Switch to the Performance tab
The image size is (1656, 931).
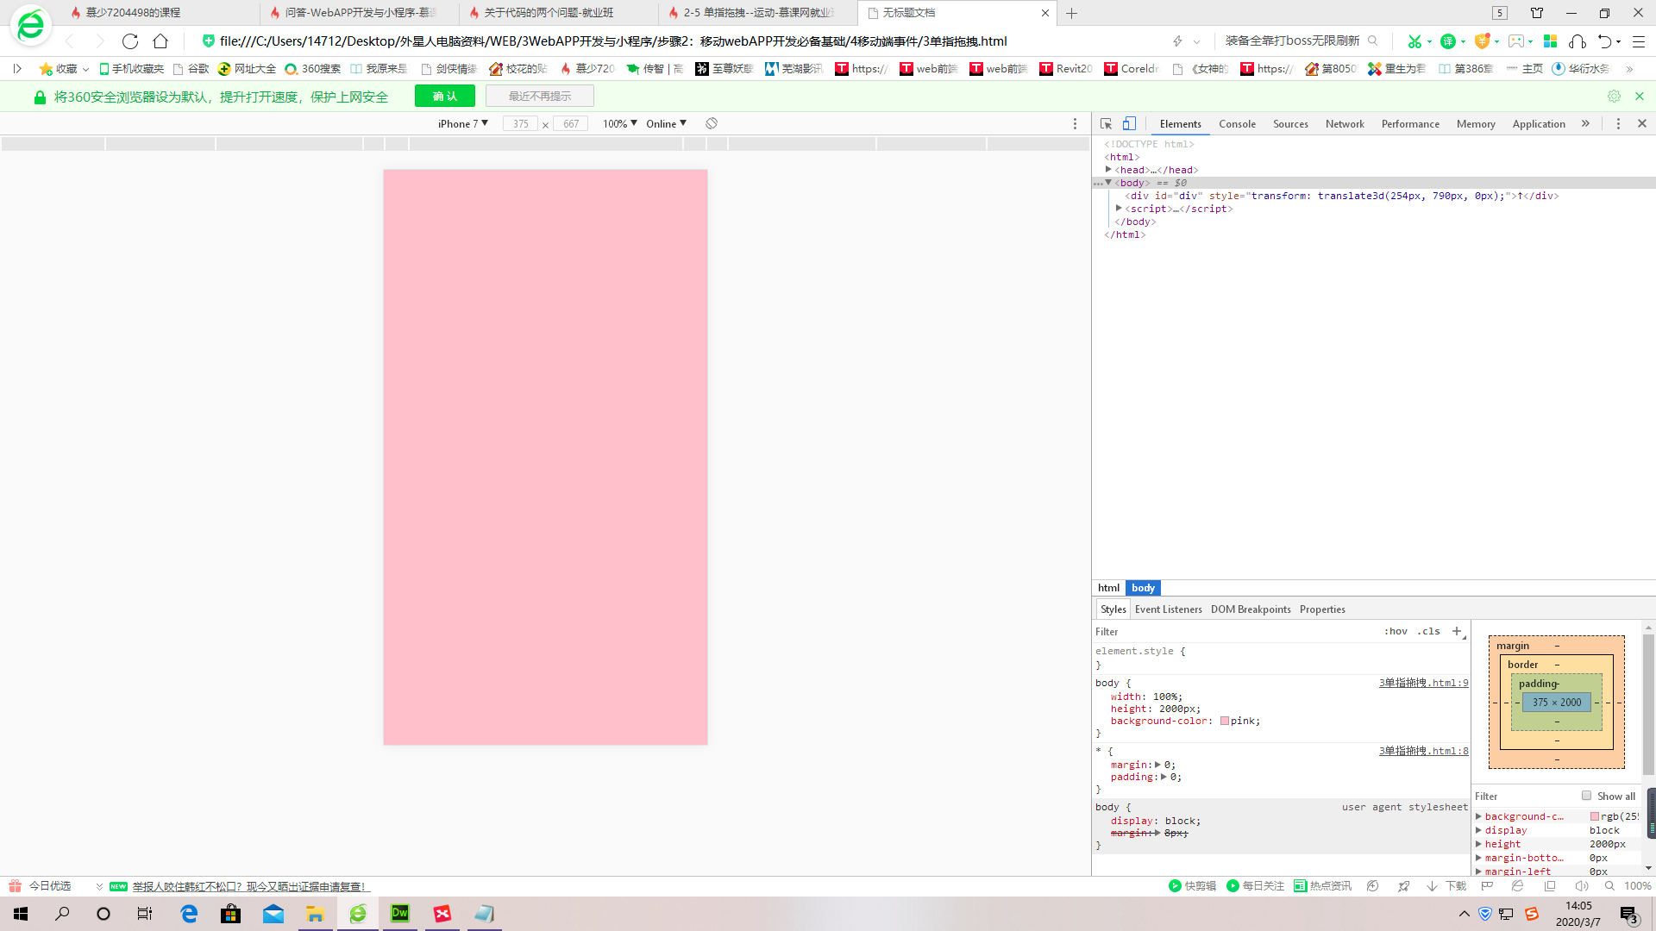[1410, 124]
